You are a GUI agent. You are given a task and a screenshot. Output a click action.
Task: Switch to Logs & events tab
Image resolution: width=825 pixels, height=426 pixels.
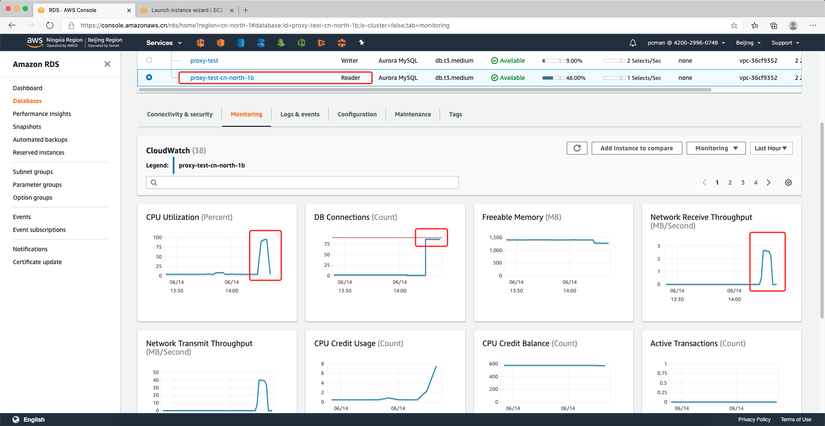pyautogui.click(x=299, y=114)
